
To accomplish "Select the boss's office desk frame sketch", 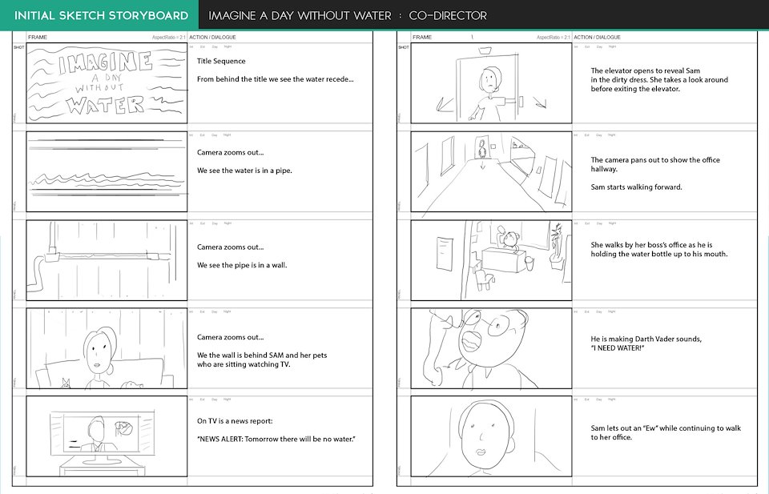I will point(491,259).
